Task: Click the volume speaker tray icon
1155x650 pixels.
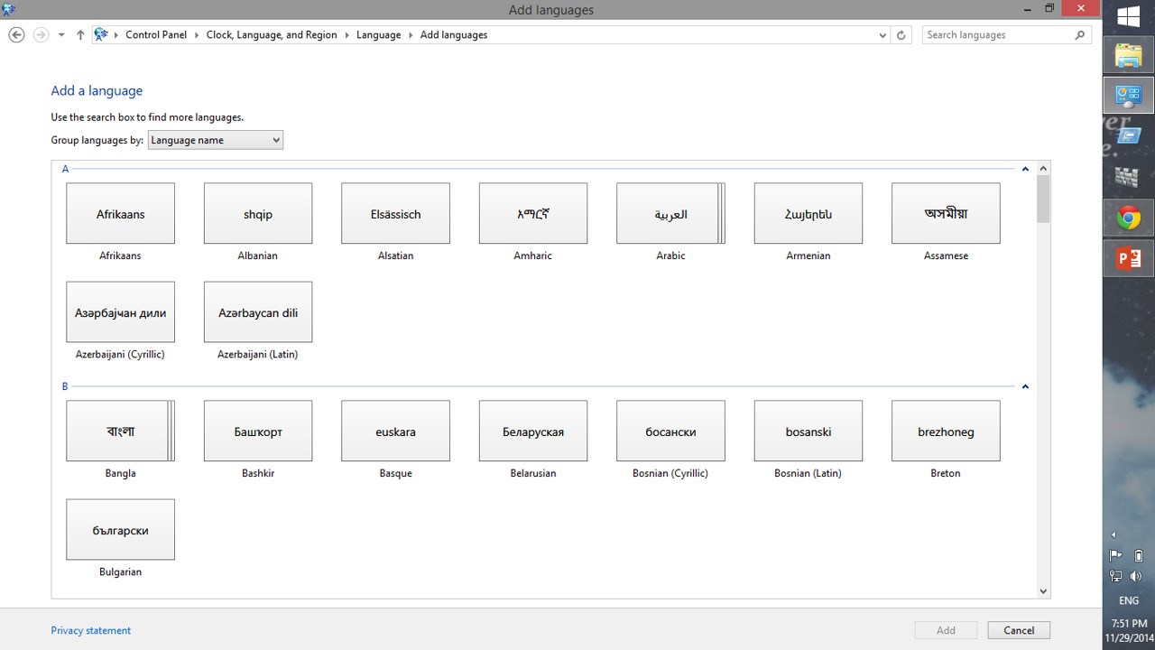Action: tap(1137, 576)
